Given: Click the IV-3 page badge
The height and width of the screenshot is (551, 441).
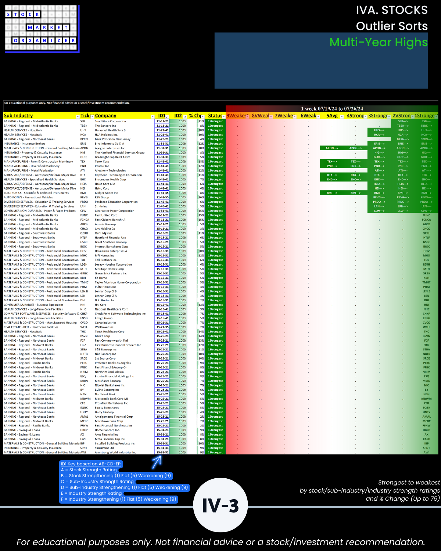Looking at the screenshot, I should (220, 505).
